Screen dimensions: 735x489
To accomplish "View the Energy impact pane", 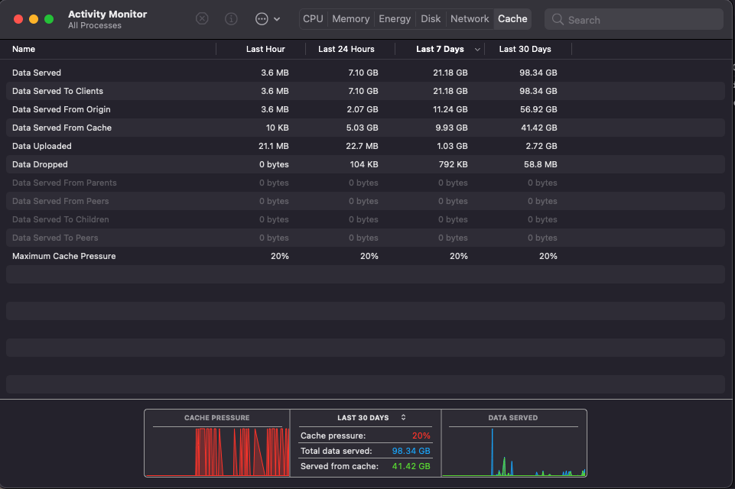I will coord(394,18).
